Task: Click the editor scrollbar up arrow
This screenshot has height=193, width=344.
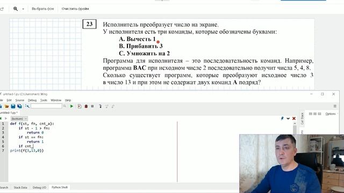Action: 295,124
